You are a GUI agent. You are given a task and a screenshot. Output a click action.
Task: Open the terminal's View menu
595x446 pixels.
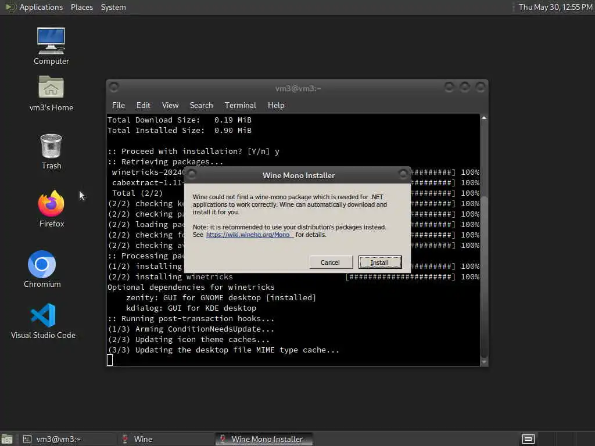click(x=170, y=106)
